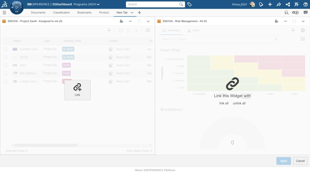The image size is (310, 174).
Task: Tick the header select-all checkbox
Action: click(6, 41)
